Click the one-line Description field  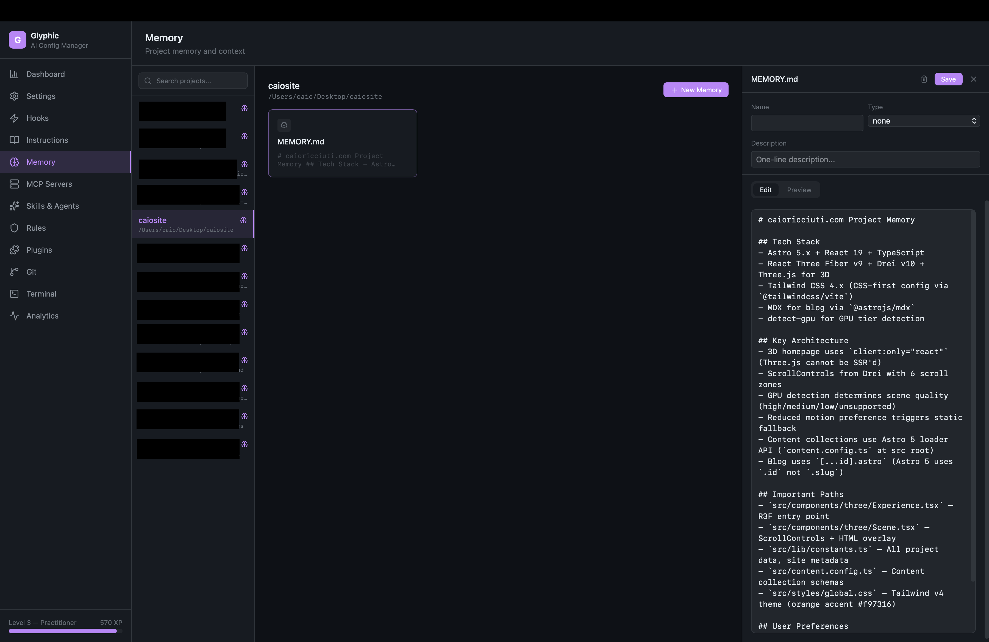865,160
